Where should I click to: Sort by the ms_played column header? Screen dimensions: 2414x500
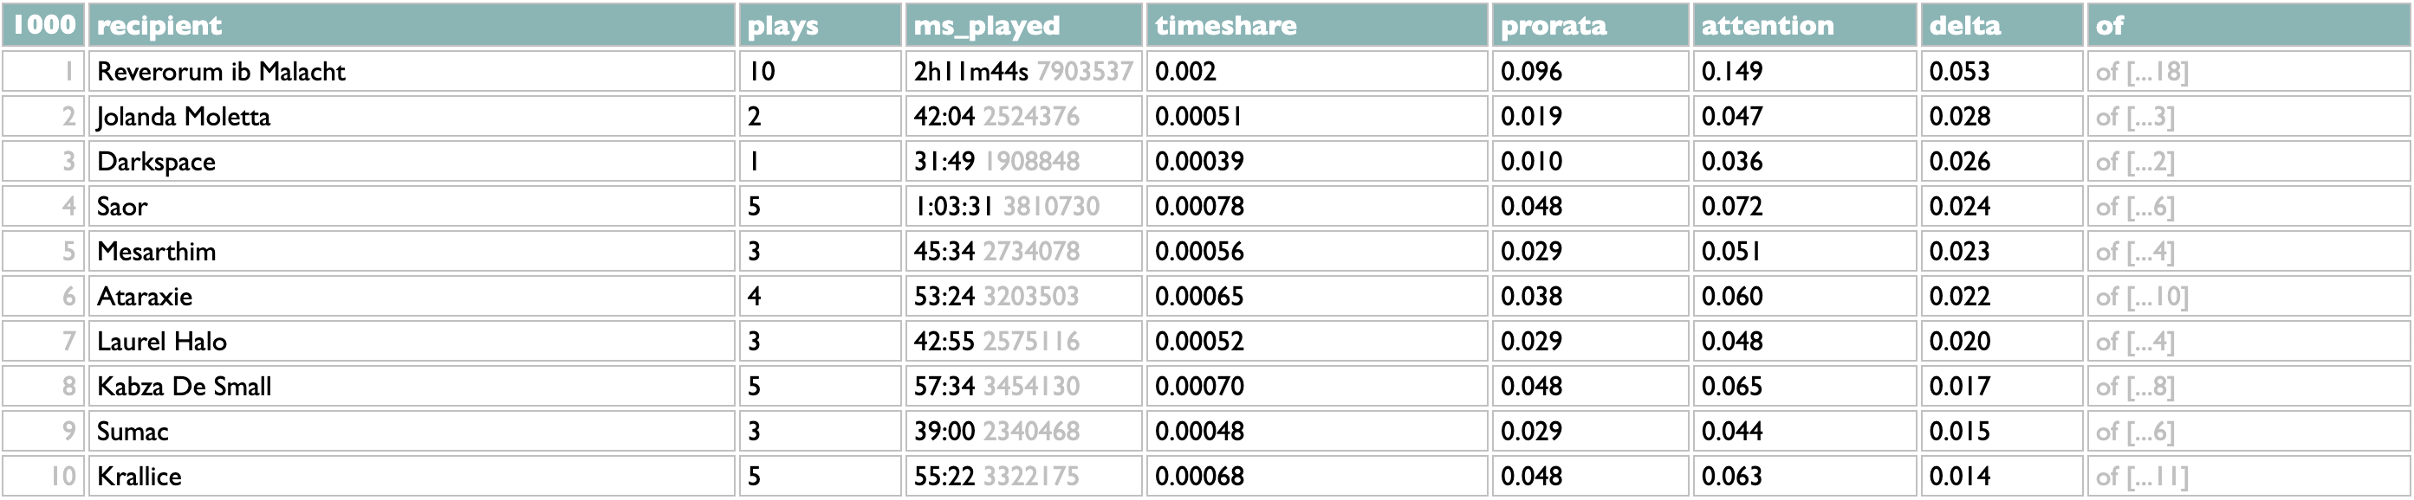(x=1023, y=25)
